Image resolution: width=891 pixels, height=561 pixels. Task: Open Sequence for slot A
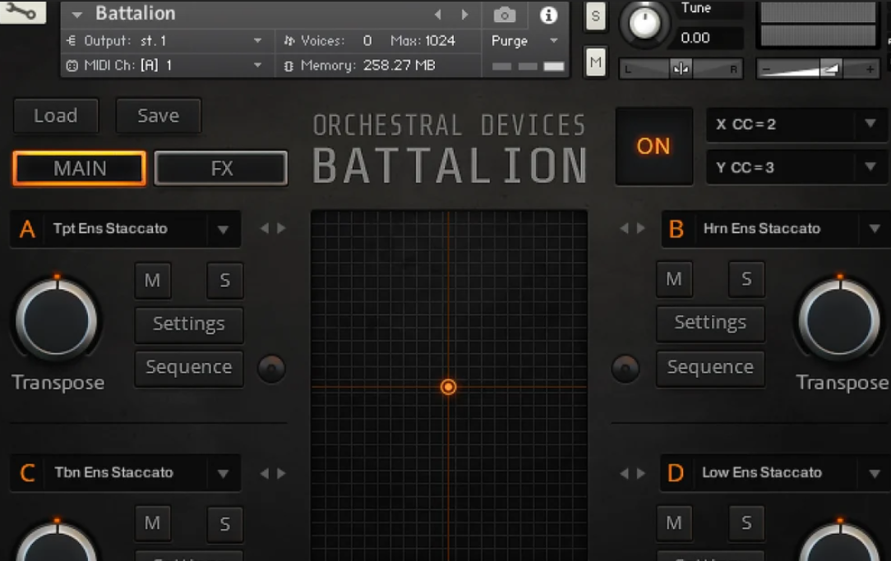pos(189,368)
